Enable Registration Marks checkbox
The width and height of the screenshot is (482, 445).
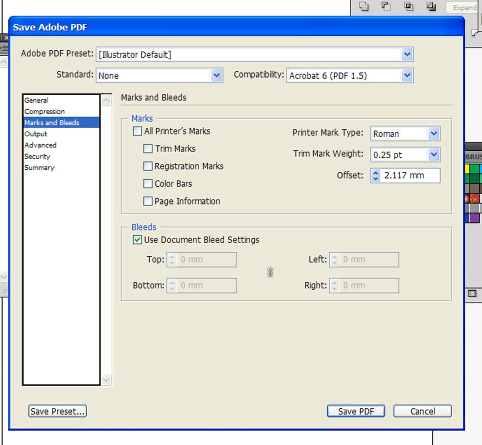[x=148, y=166]
